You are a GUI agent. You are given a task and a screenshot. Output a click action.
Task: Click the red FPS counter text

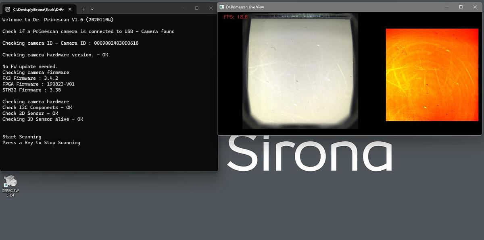coord(236,17)
